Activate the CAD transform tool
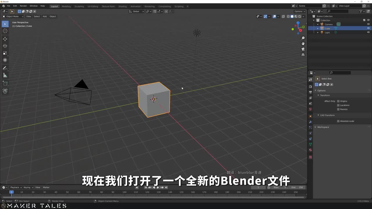The width and height of the screenshot is (372, 209). click(5, 91)
